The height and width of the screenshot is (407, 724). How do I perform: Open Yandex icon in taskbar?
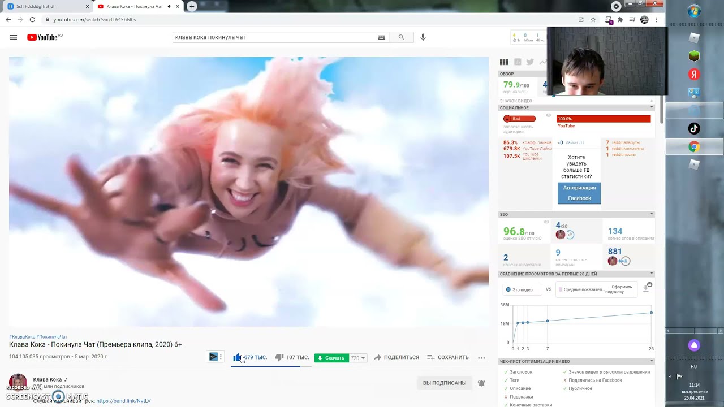[x=694, y=75]
